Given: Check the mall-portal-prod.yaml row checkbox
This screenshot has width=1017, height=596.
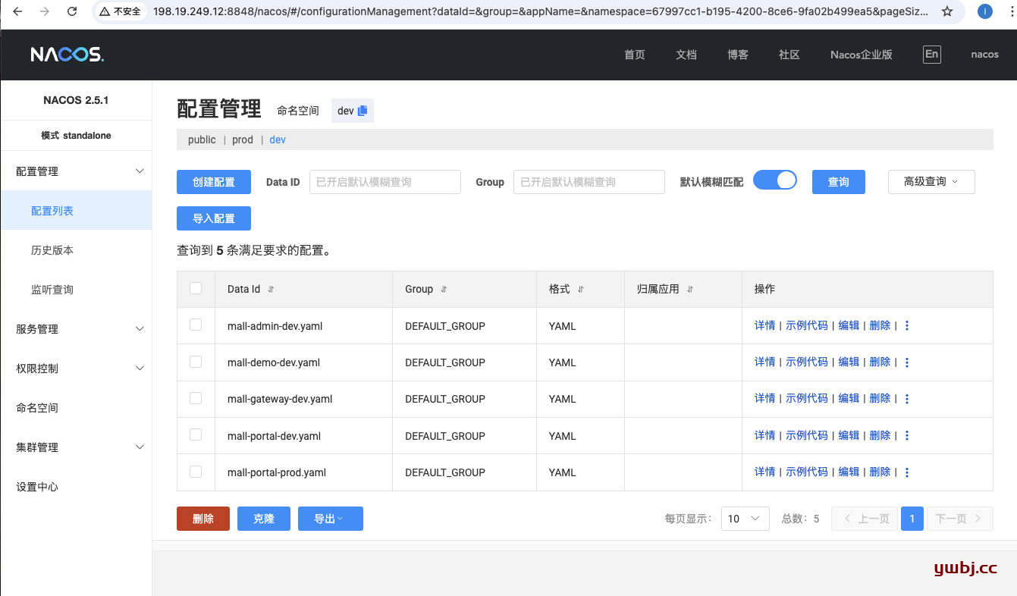Looking at the screenshot, I should (196, 471).
